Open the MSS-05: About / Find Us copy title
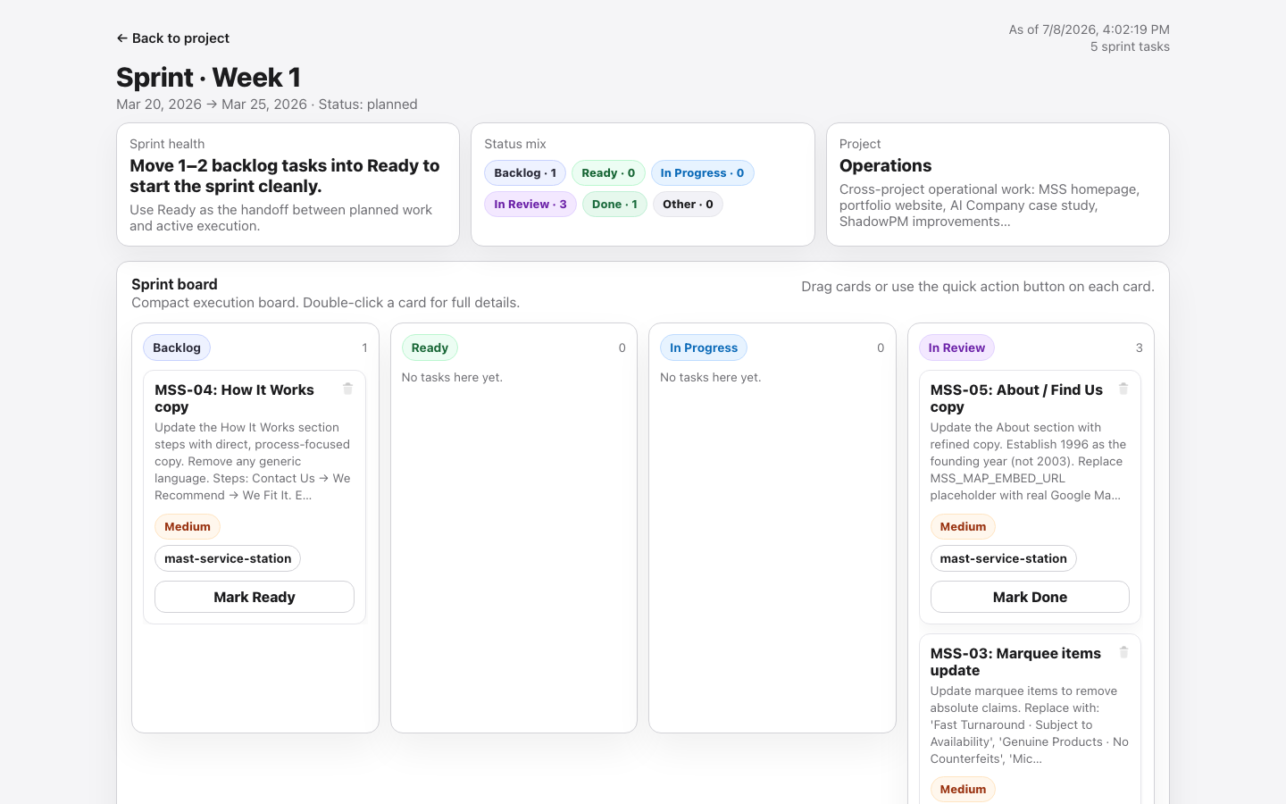Screen dimensions: 1286x804 pos(1016,398)
